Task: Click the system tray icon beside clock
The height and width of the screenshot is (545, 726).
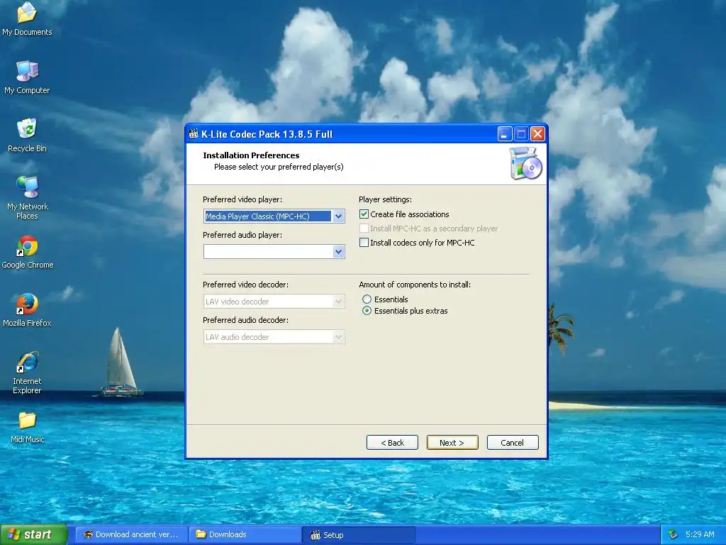Action: [x=674, y=534]
